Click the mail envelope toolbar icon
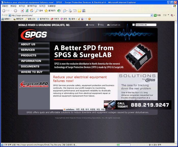Viewport: 178px width, 147px height. [x=64, y=11]
